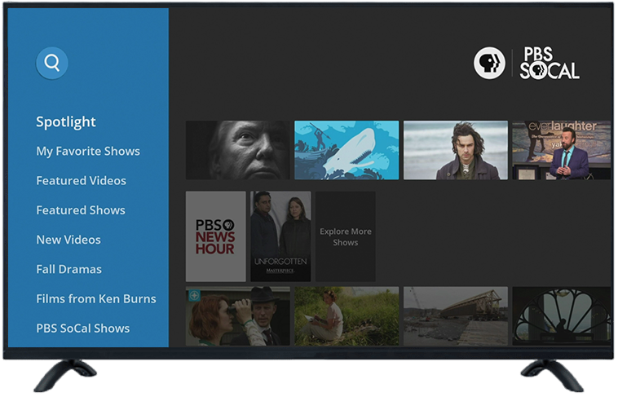Viewport: 618px width, 397px height.
Task: Play the curly-haired man on beach video
Action: (x=455, y=150)
